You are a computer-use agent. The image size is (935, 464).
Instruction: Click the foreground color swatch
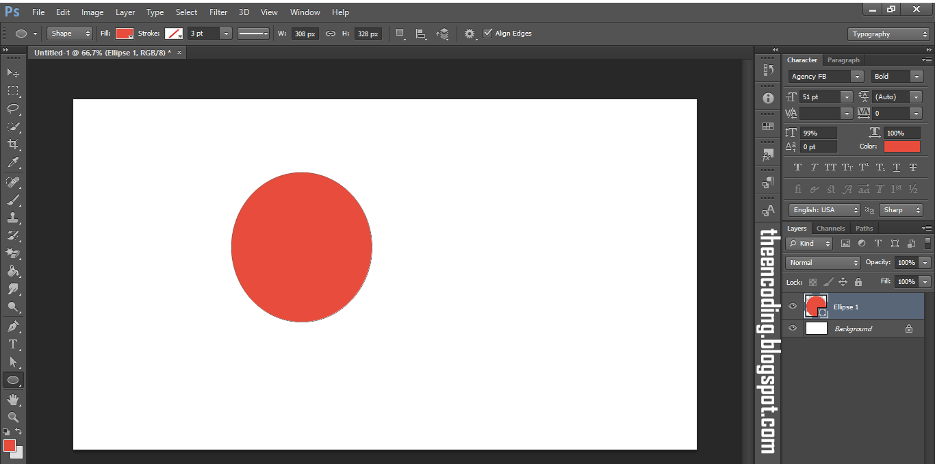[x=9, y=446]
